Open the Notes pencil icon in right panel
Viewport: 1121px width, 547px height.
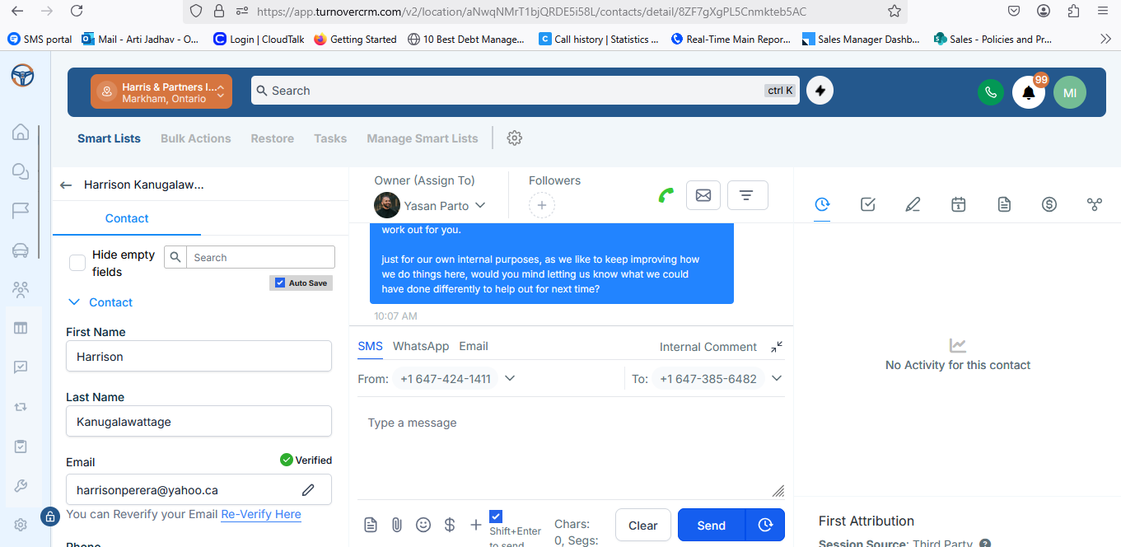coord(913,204)
